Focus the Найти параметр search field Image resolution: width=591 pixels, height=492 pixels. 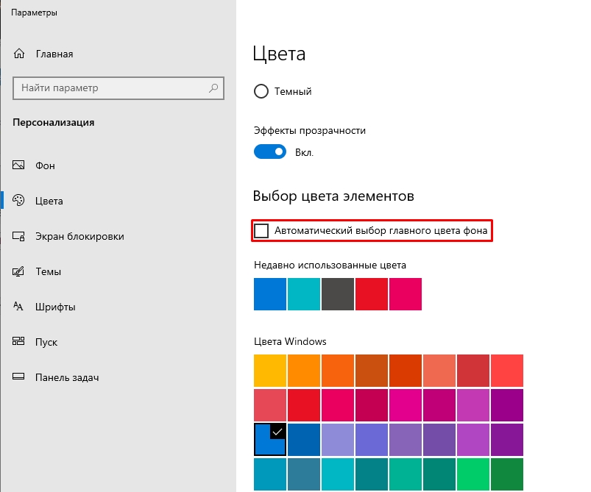pos(118,88)
